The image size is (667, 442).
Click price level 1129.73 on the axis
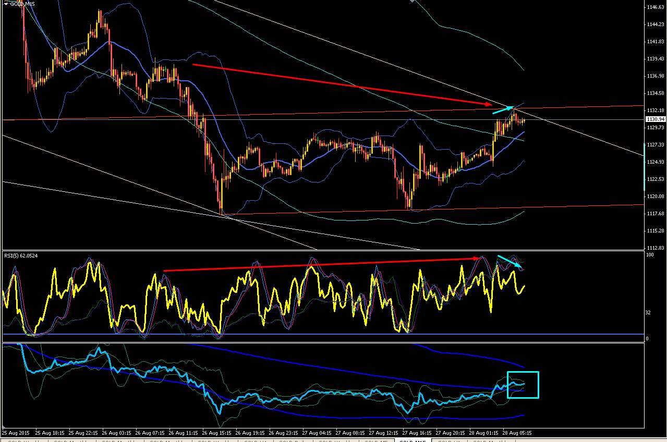click(655, 128)
